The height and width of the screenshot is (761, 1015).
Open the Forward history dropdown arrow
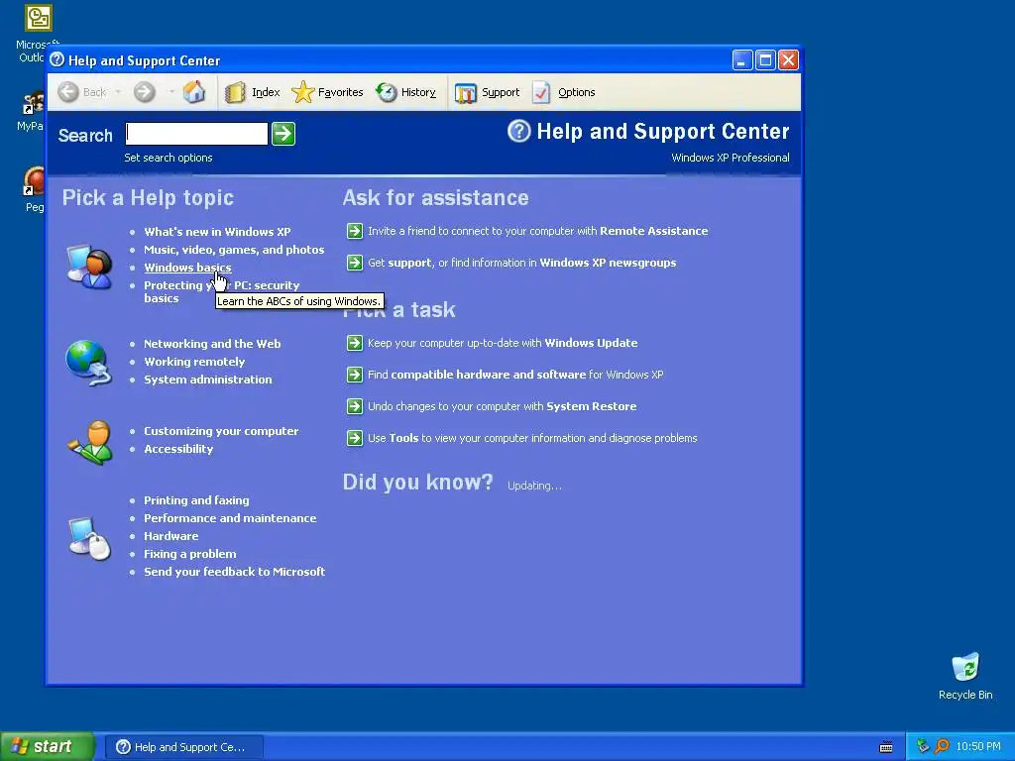point(171,92)
